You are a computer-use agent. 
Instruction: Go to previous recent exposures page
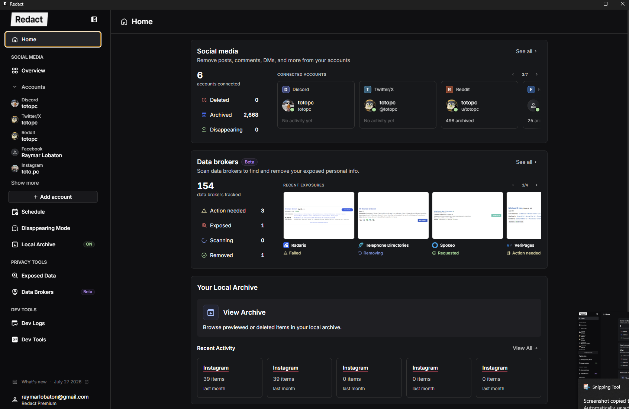click(x=513, y=185)
